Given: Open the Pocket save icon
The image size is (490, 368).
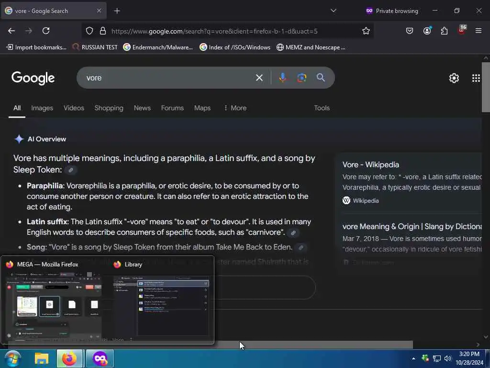Looking at the screenshot, I should point(410,31).
